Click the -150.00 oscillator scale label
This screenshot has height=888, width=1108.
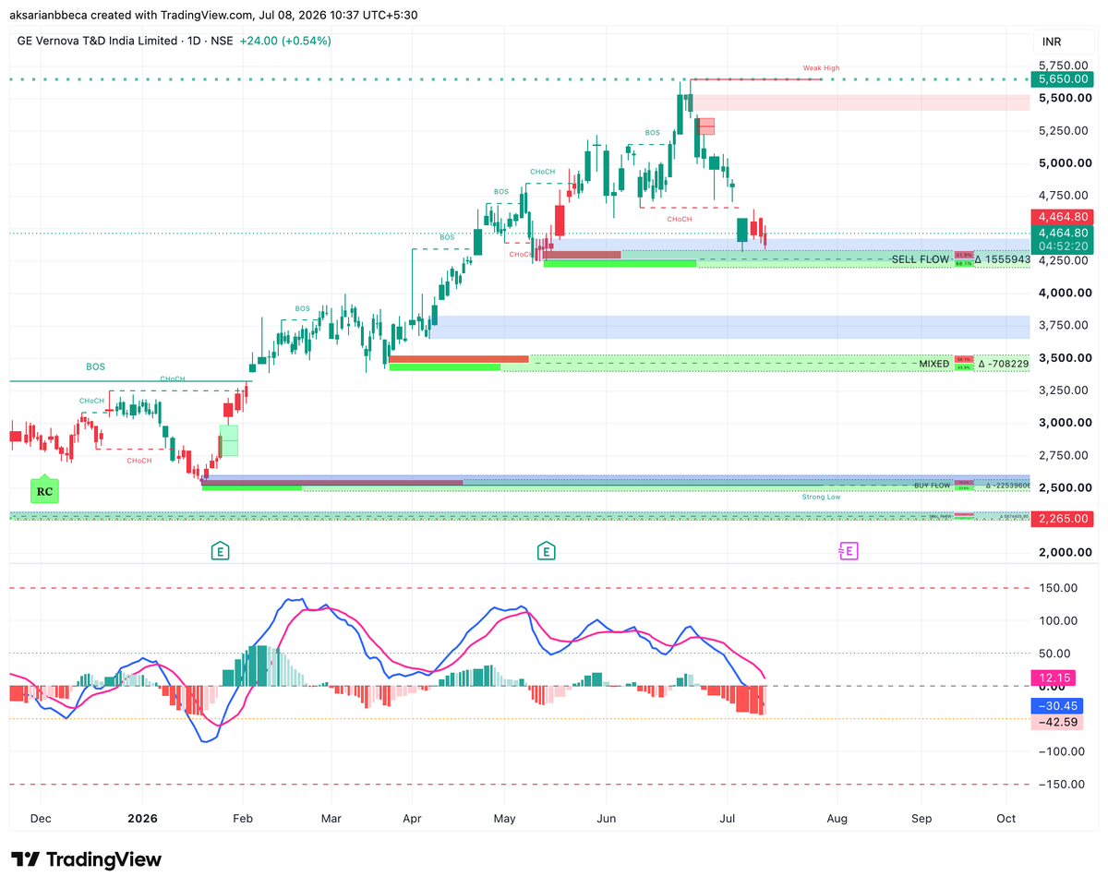(1061, 785)
